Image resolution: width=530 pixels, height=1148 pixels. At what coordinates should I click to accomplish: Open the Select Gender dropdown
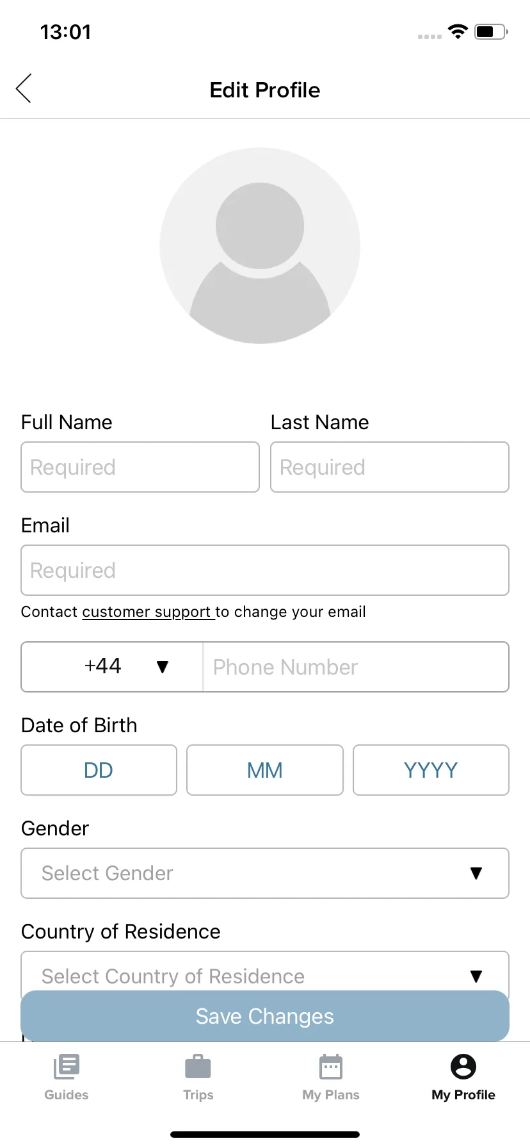click(x=265, y=873)
